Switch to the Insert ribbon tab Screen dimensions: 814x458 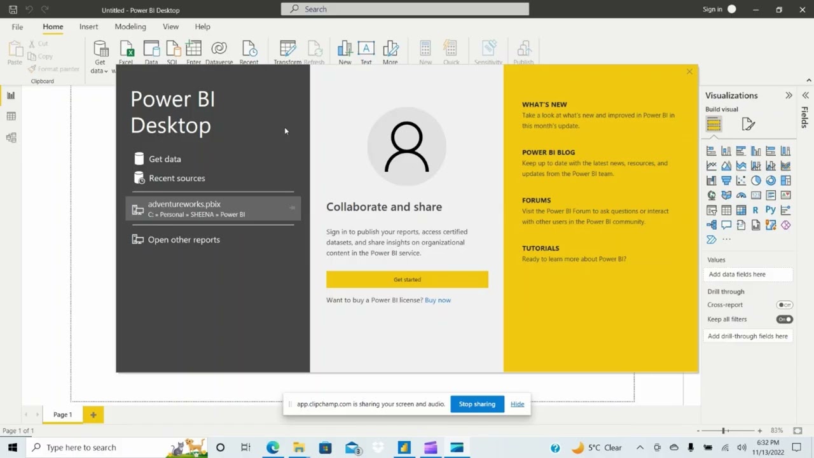point(88,27)
